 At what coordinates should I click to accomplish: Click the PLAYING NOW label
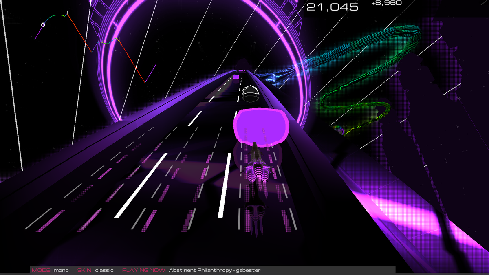[x=144, y=270]
